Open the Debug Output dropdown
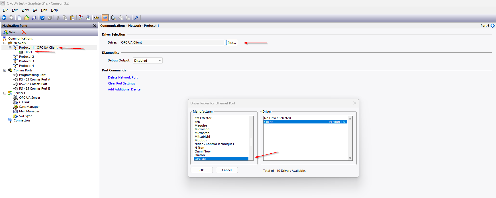The height and width of the screenshot is (198, 496). tap(148, 61)
